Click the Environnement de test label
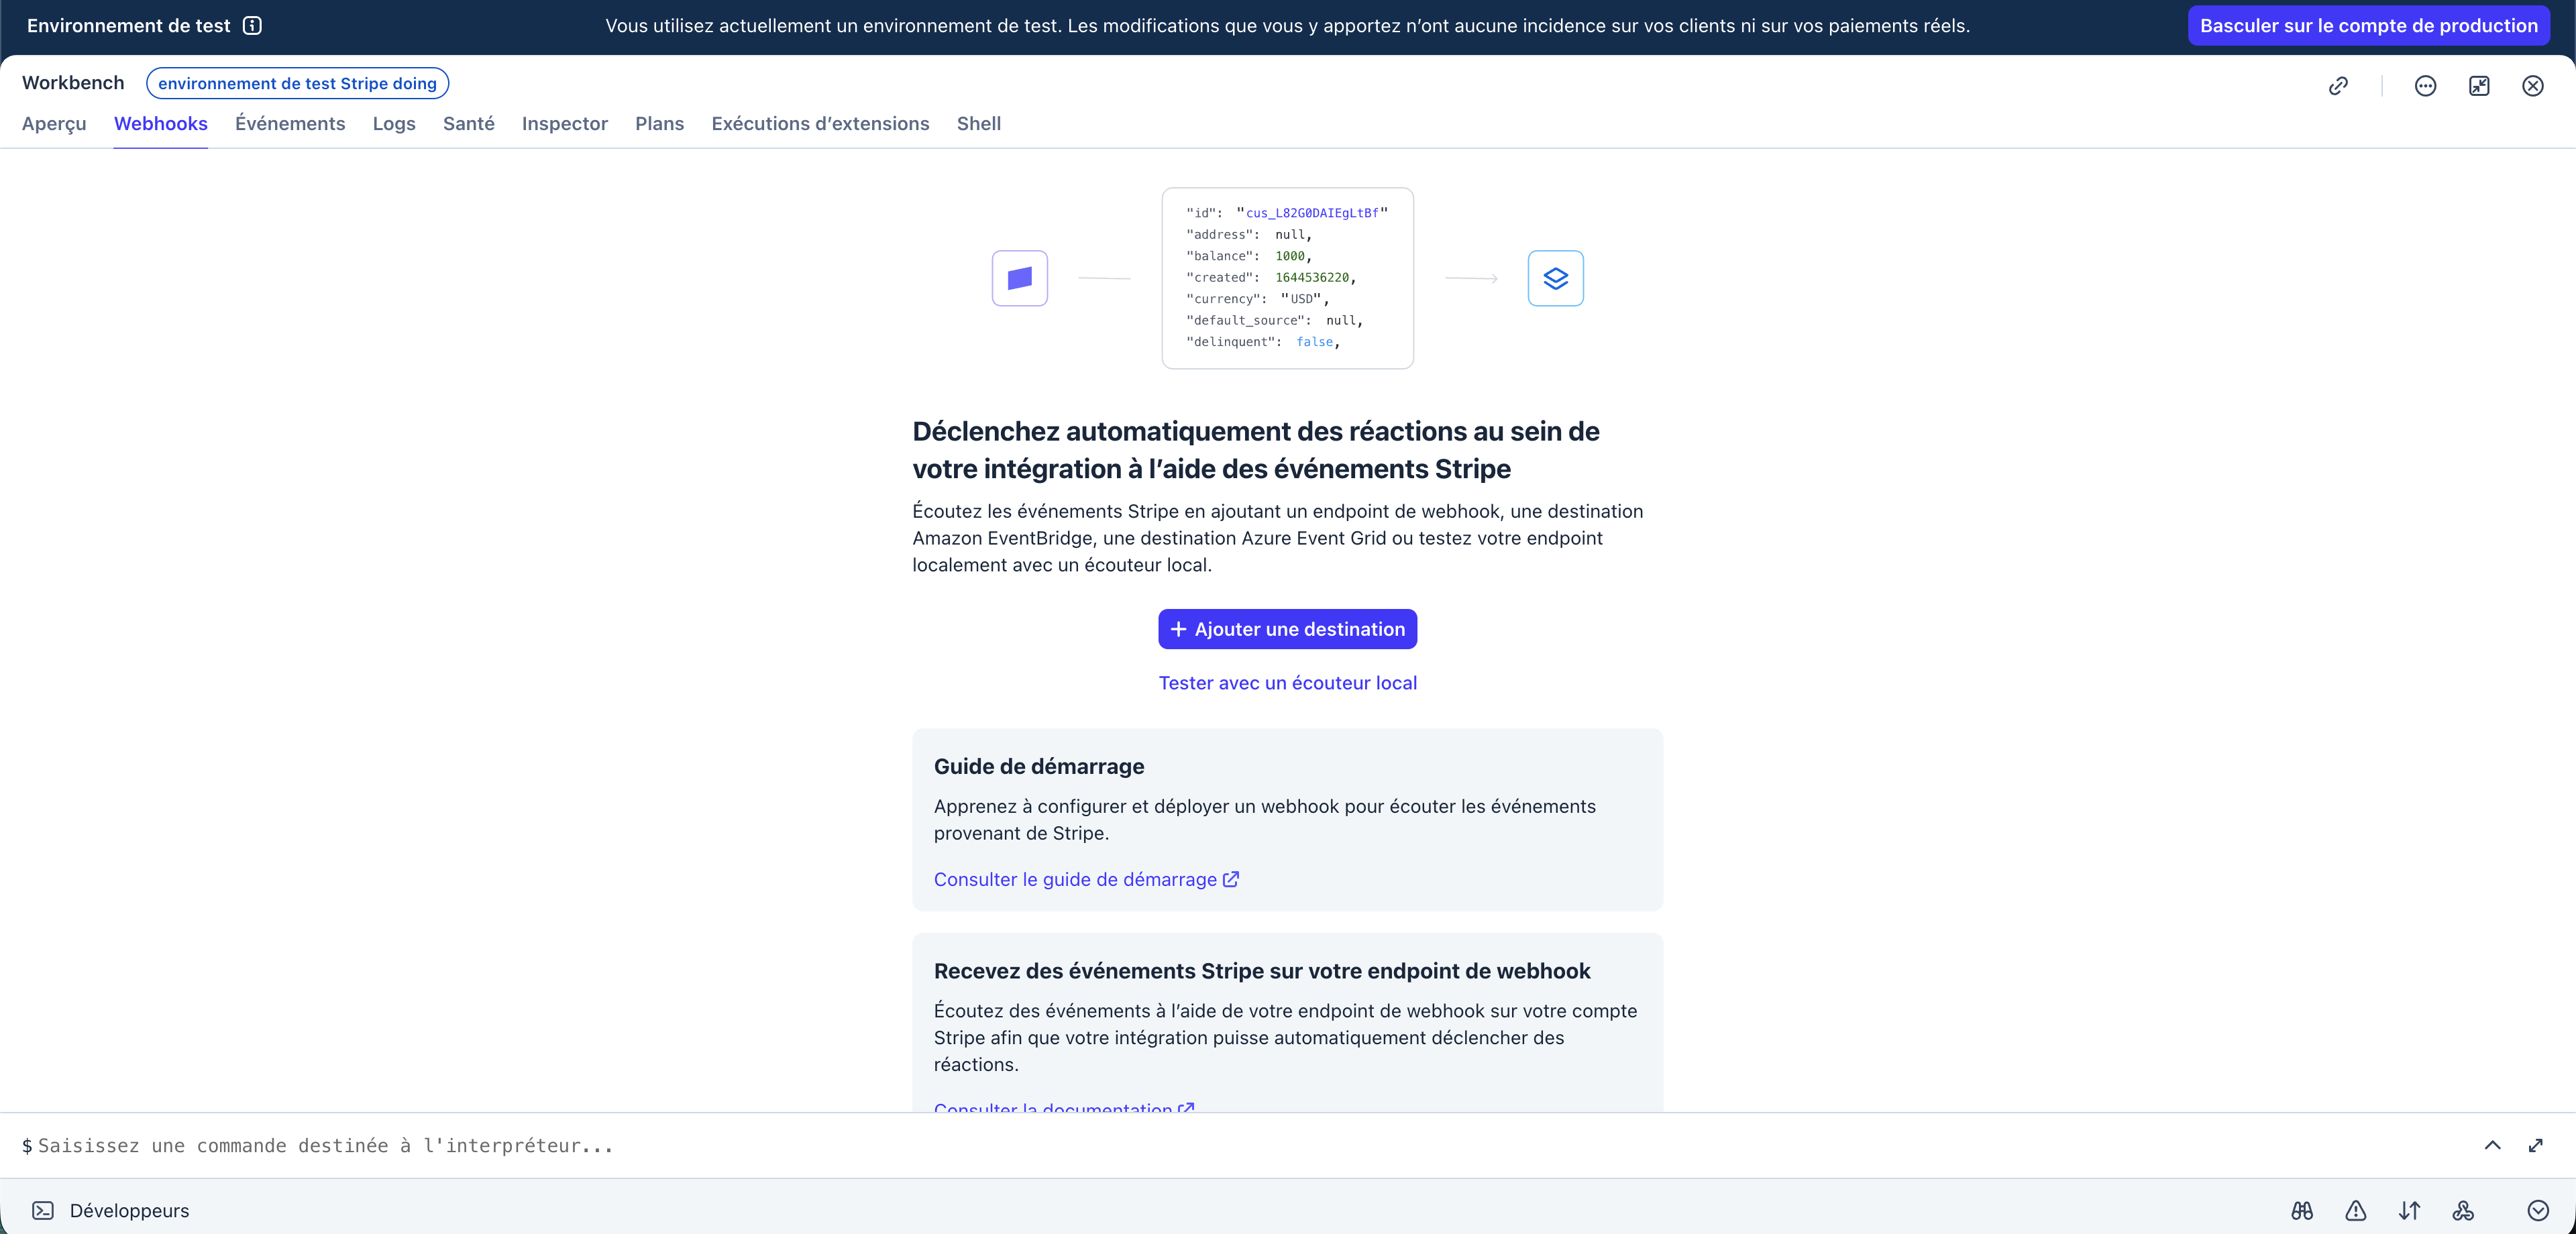The width and height of the screenshot is (2576, 1234). pyautogui.click(x=129, y=26)
